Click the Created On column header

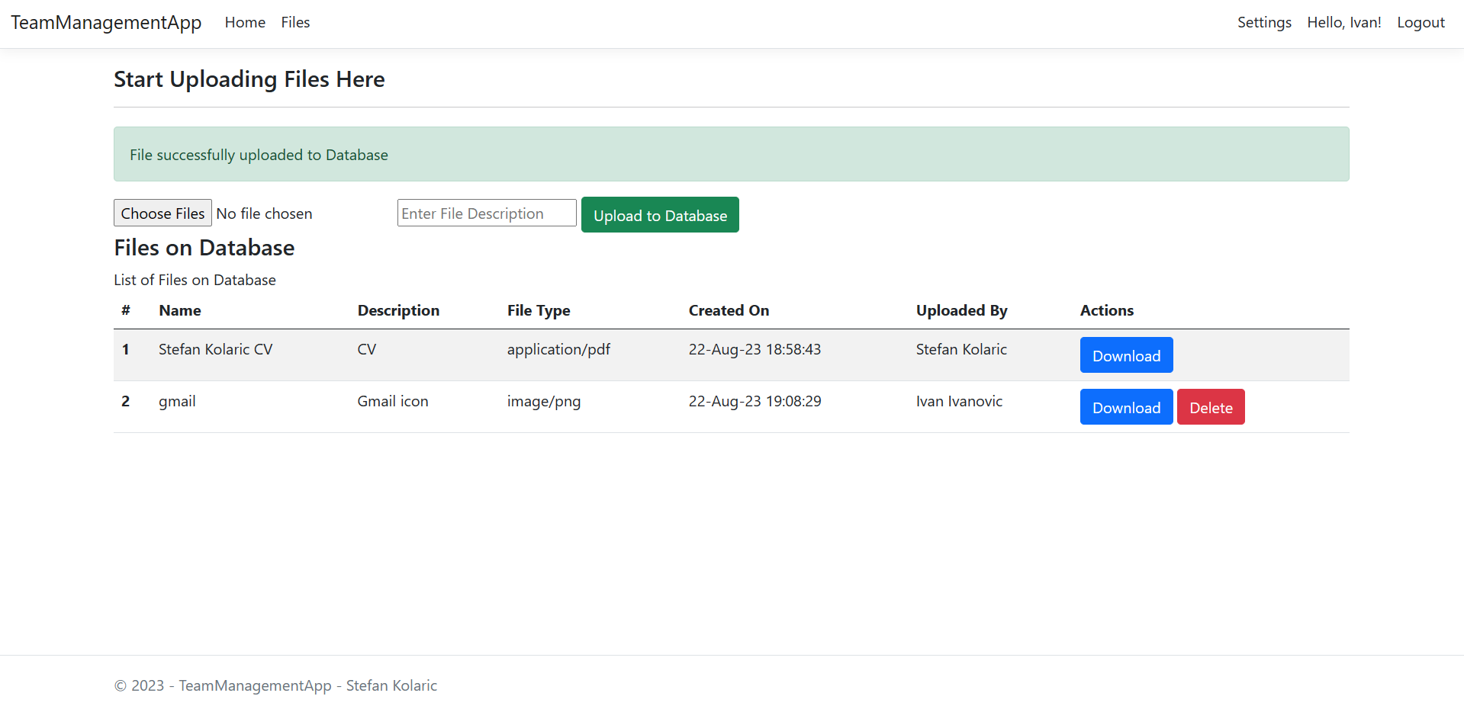(x=729, y=310)
